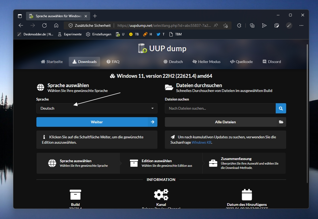Open the browser extensions menu
This screenshot has height=219, width=318.
(x=239, y=25)
